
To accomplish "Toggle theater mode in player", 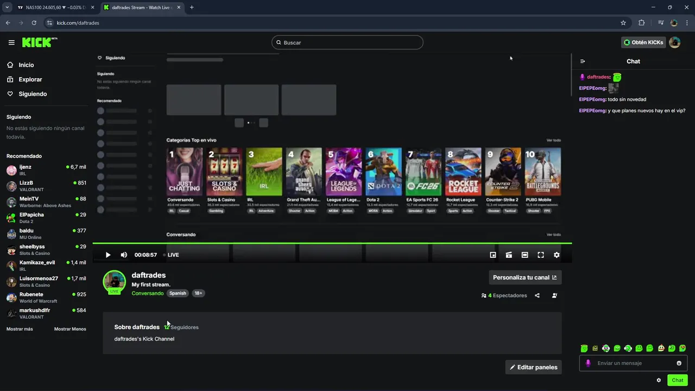I will click(x=525, y=255).
